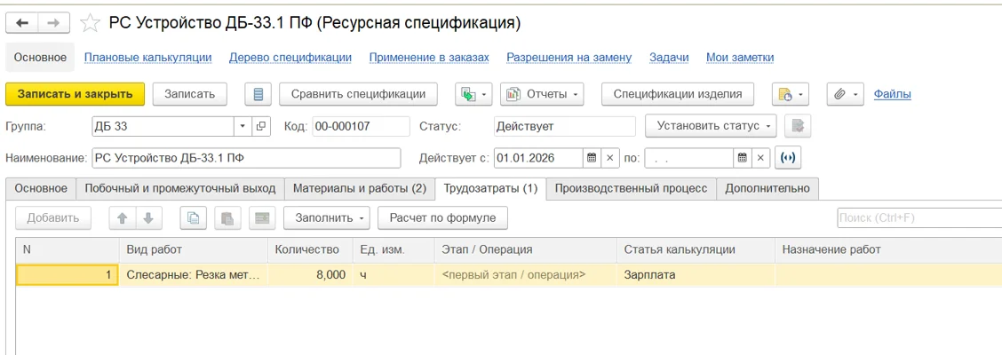1002x355 pixels.
Task: Move row down with down arrow
Action: pyautogui.click(x=148, y=217)
